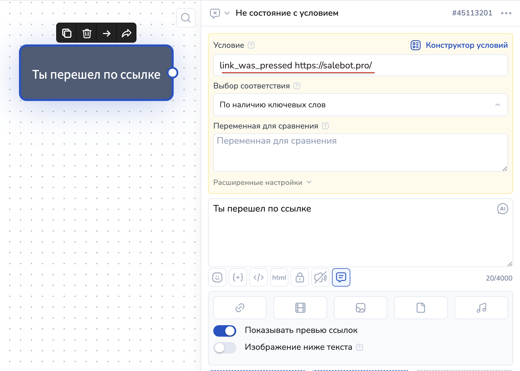520x371 pixels.
Task: Open the three-dots more options menu
Action: click(x=506, y=13)
